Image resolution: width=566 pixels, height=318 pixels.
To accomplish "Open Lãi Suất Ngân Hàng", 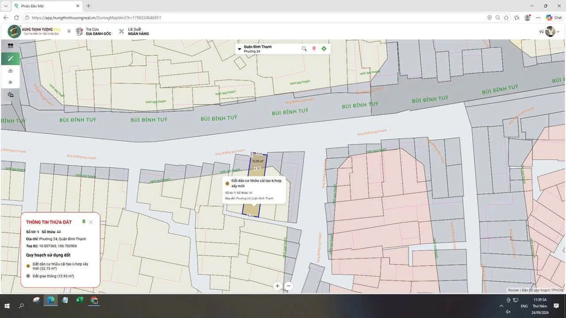I will point(133,31).
